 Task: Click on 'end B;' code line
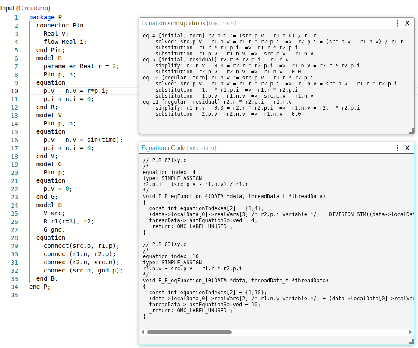(47, 278)
